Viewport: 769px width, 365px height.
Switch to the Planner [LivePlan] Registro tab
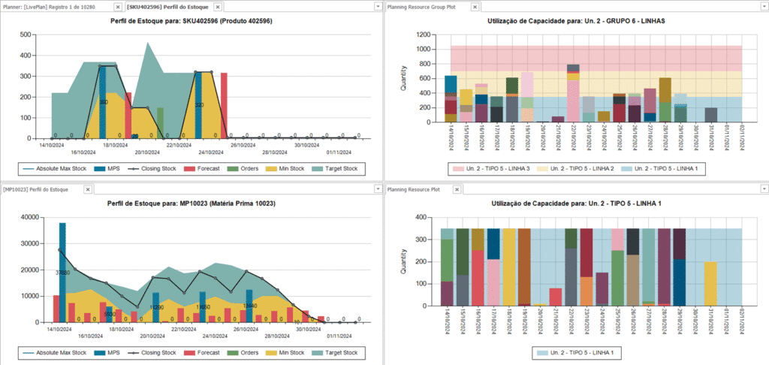click(x=56, y=7)
